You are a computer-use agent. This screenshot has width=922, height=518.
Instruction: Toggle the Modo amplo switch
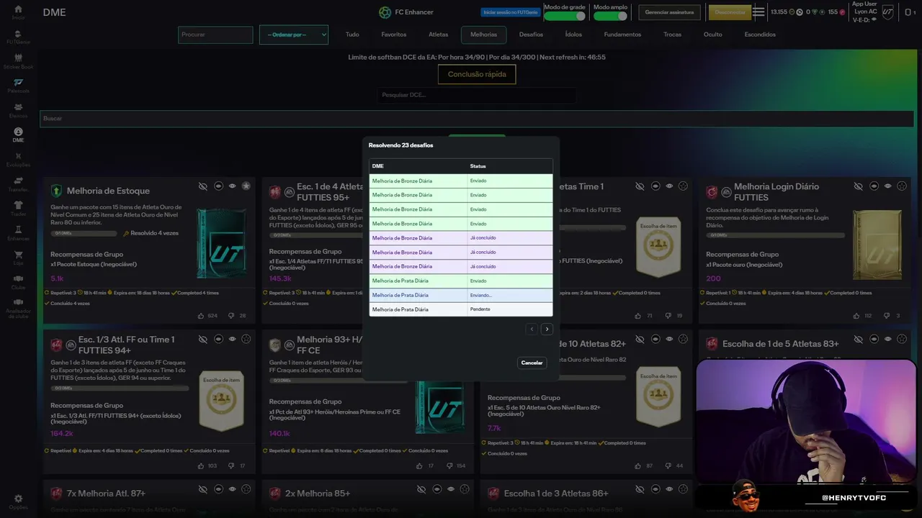(610, 16)
